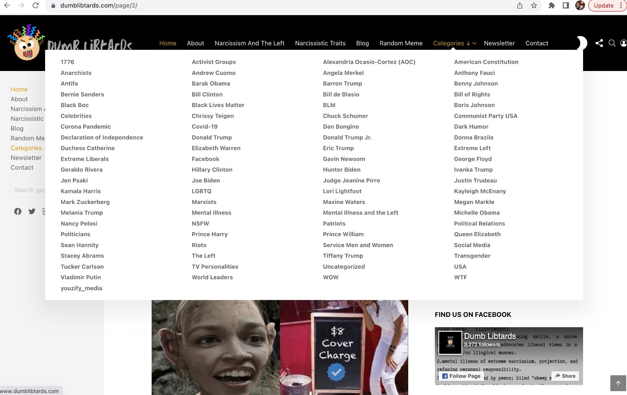
Task: Click the browser forward arrow
Action: [21, 5]
